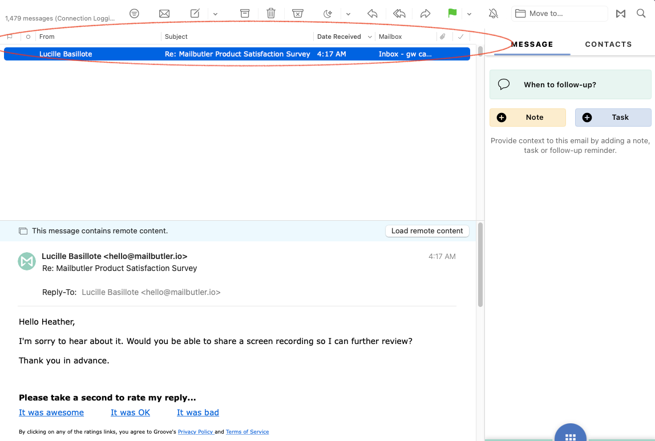Open the blue grid apps button
The width and height of the screenshot is (655, 441).
(570, 434)
